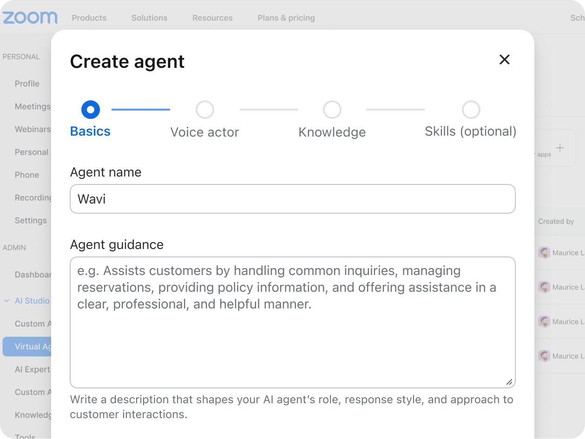Click inside the Agent guidance text area
The image size is (585, 439).
pos(292,322)
